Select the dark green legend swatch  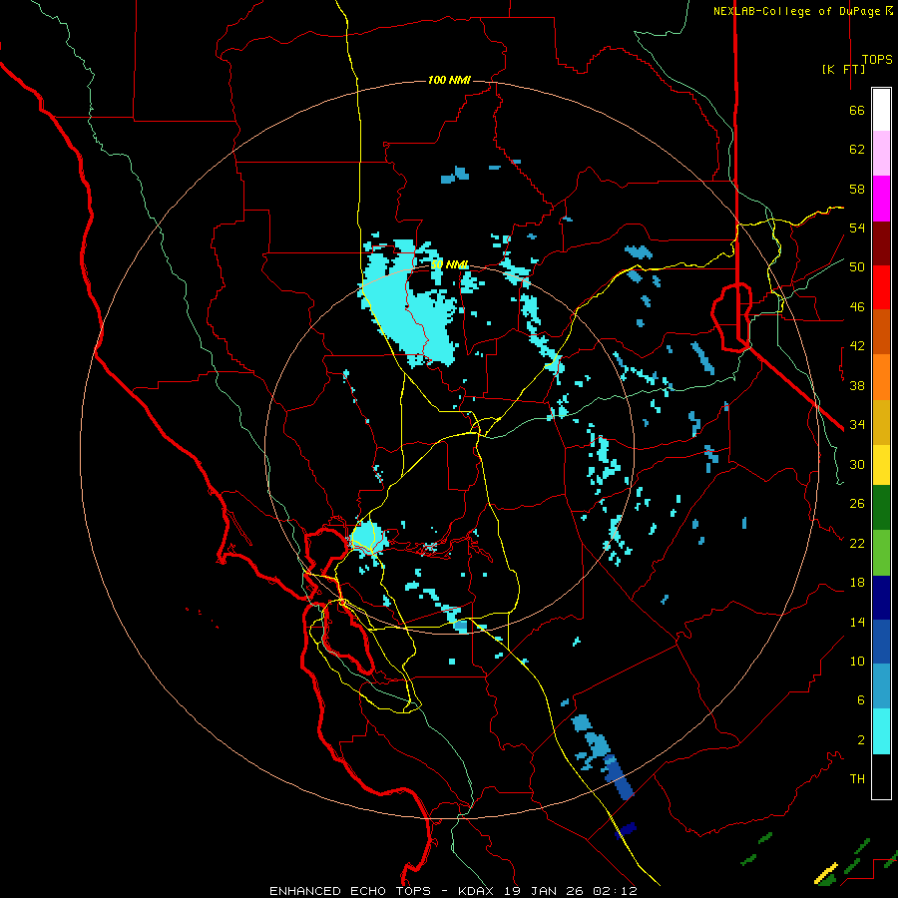point(881,508)
